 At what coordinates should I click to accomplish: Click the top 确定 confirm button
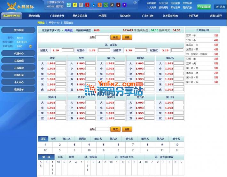(115, 37)
